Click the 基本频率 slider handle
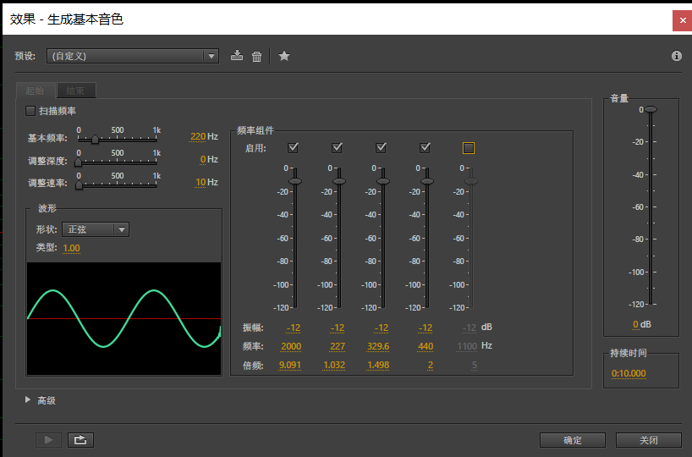 (x=95, y=140)
